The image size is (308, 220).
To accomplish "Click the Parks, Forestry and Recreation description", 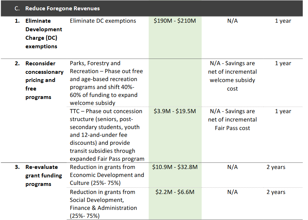I will pos(106,83).
